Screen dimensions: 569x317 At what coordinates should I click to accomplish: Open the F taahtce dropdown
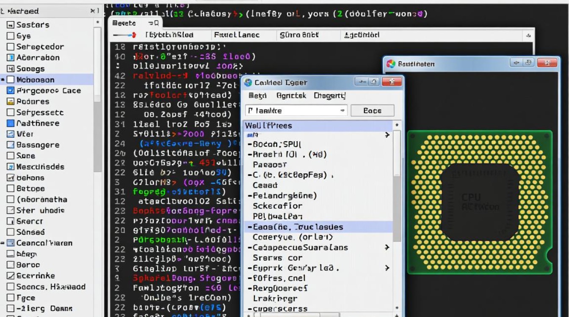point(342,111)
